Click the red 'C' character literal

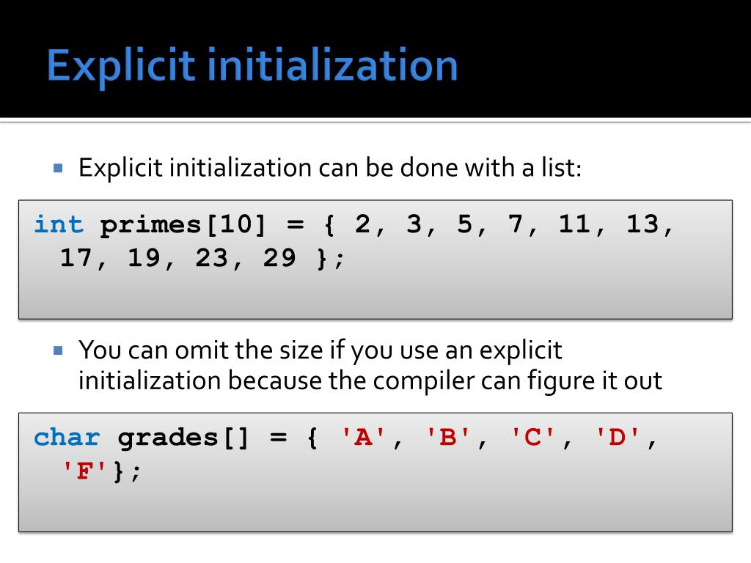coord(532,437)
